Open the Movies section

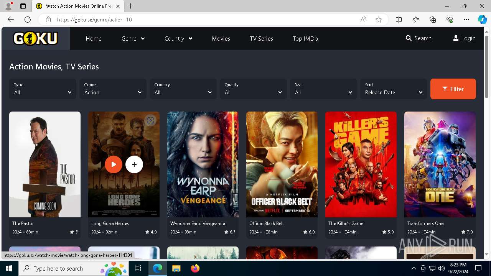[221, 38]
